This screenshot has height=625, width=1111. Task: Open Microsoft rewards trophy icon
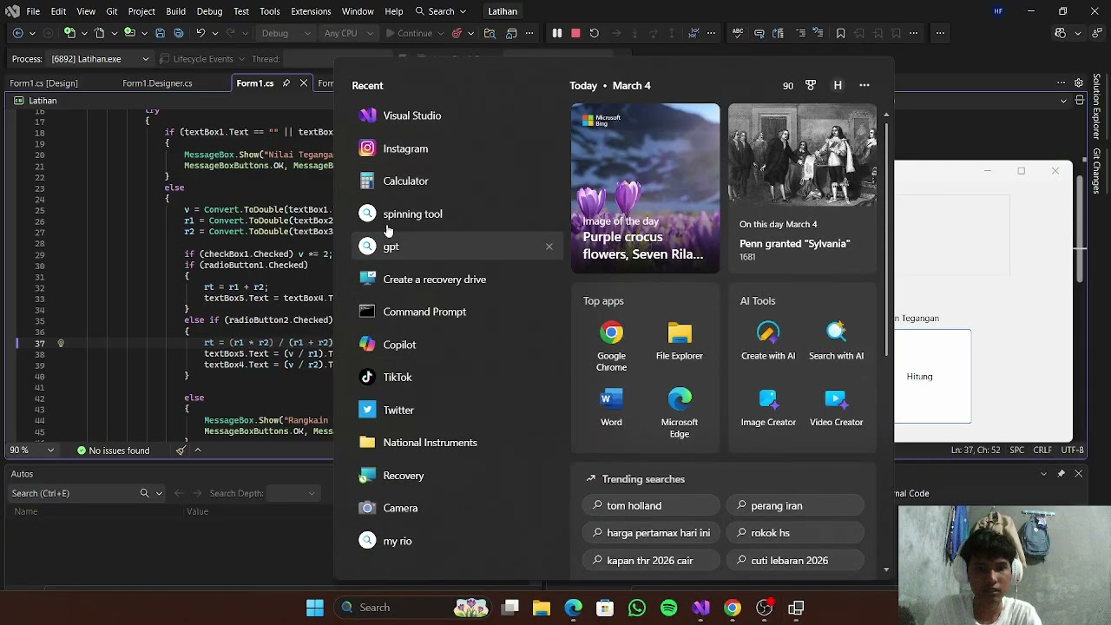click(x=810, y=85)
